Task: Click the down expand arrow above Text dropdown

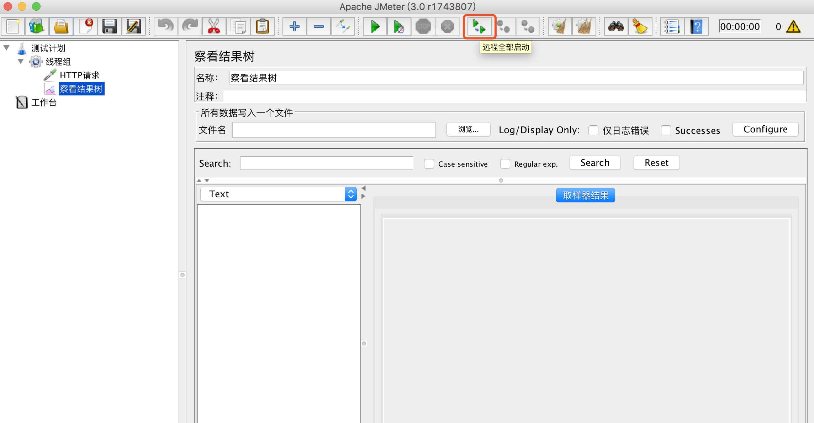Action: click(x=207, y=181)
